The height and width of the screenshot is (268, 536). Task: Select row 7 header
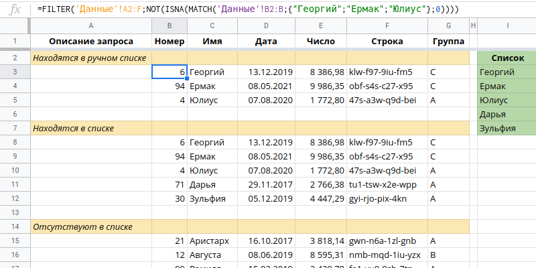[x=14, y=128]
